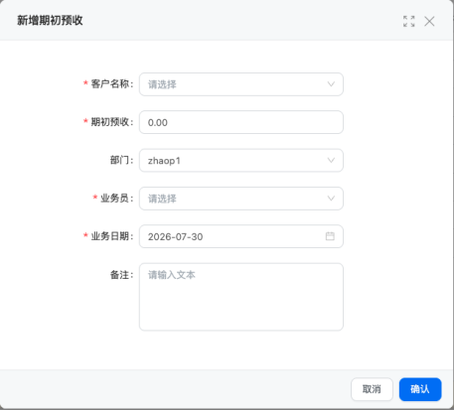The width and height of the screenshot is (454, 410).
Task: Click into the 备注 text area
Action: (241, 297)
